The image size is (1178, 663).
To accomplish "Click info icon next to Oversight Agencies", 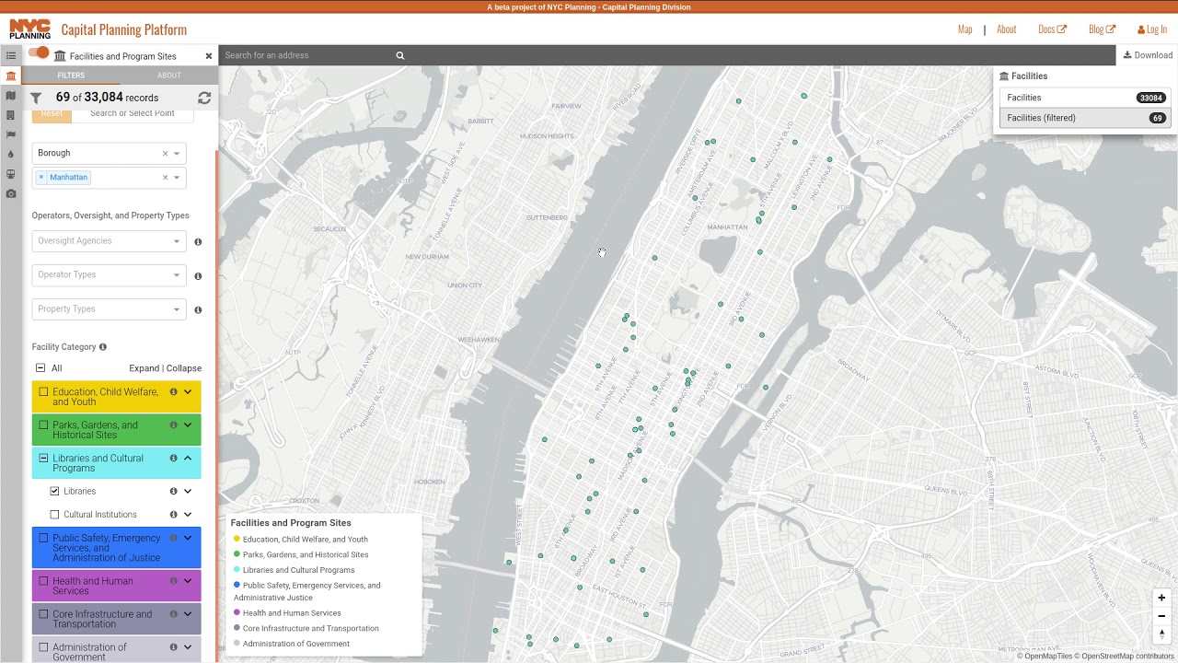I will coord(198,241).
